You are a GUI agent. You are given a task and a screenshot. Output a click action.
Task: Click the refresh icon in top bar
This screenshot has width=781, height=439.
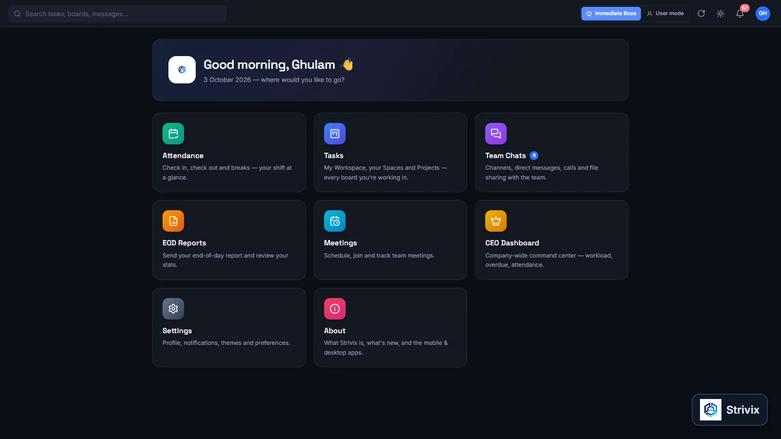701,14
